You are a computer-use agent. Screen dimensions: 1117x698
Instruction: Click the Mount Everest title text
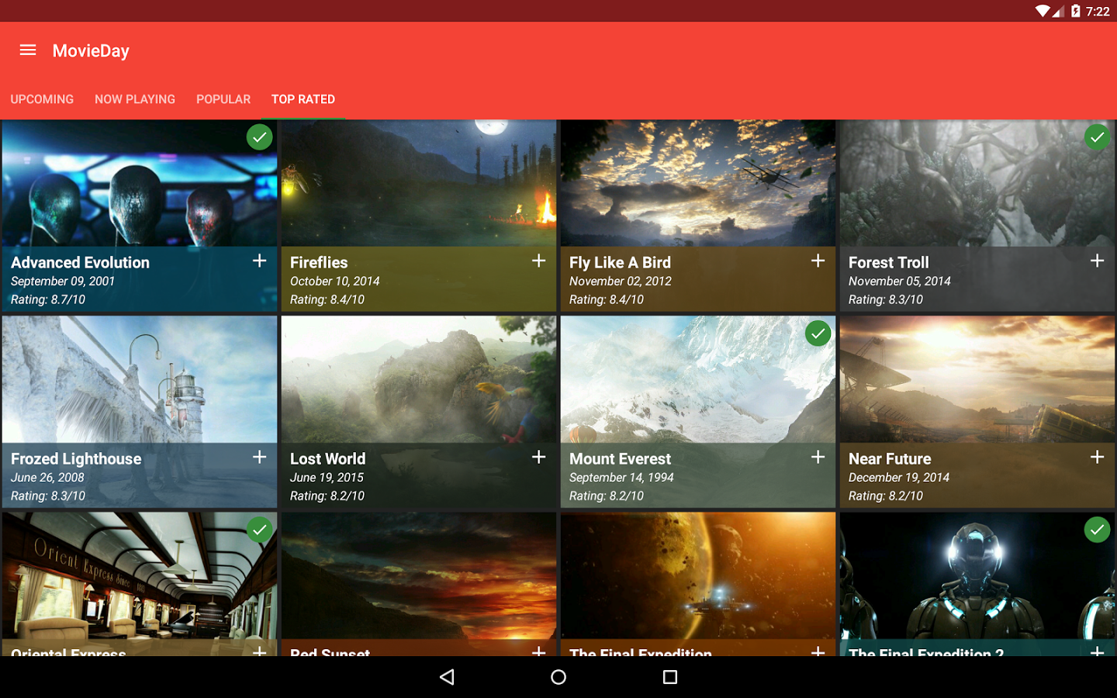coord(620,458)
